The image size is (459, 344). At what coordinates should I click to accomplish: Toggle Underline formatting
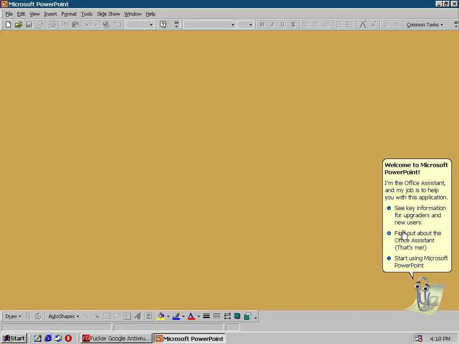(282, 25)
